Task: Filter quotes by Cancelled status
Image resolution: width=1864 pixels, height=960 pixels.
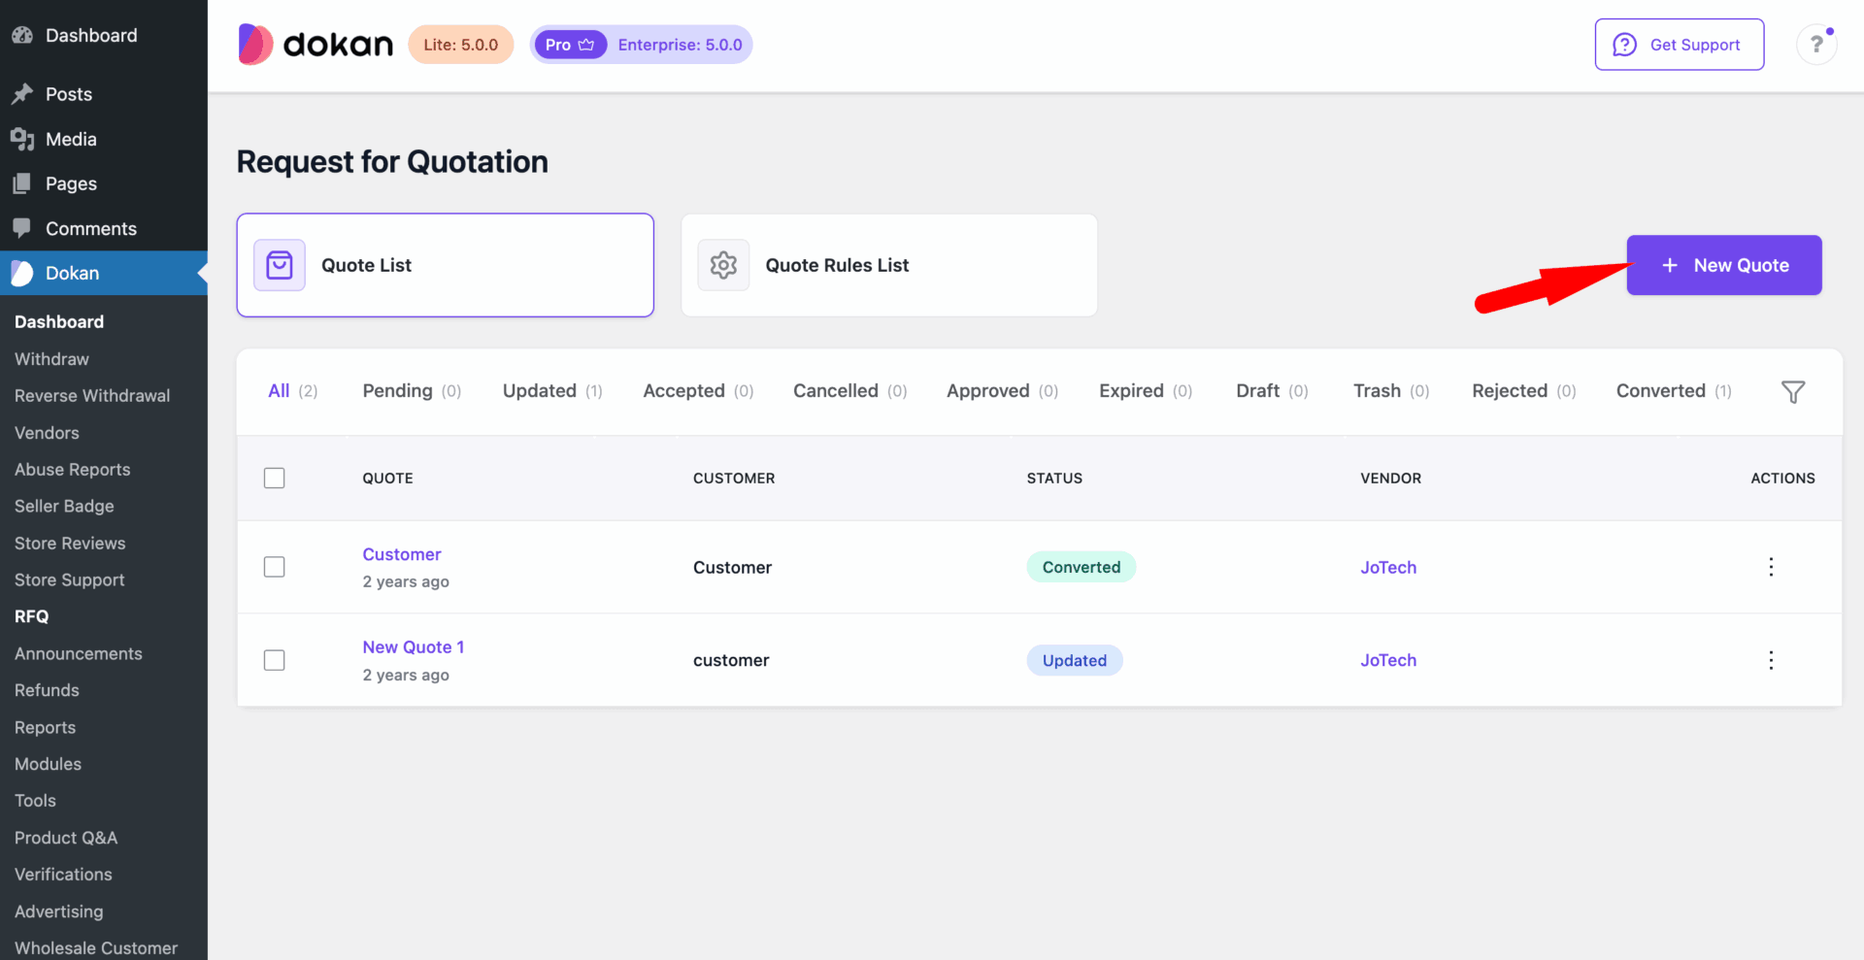Action: tap(850, 390)
